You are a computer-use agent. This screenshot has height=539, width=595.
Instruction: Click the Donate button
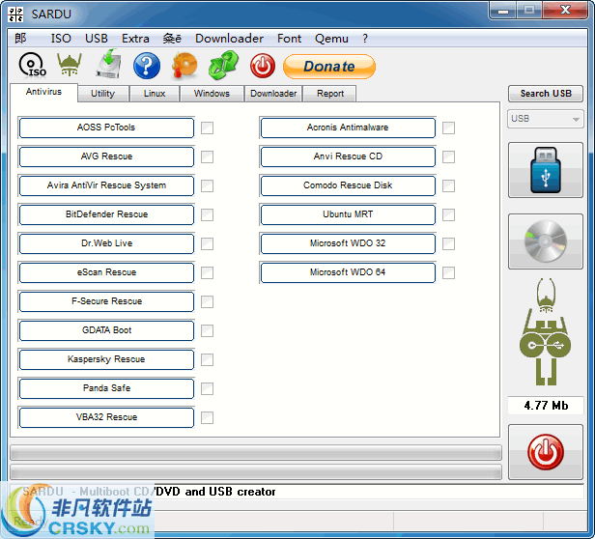click(x=329, y=67)
